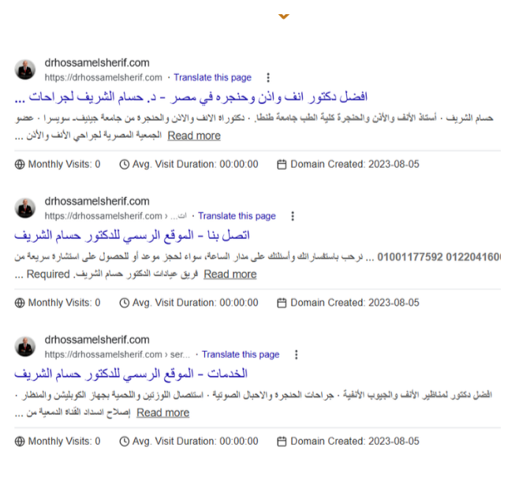Open the three-dot menu of the services page result
515x481 pixels.
(x=297, y=355)
